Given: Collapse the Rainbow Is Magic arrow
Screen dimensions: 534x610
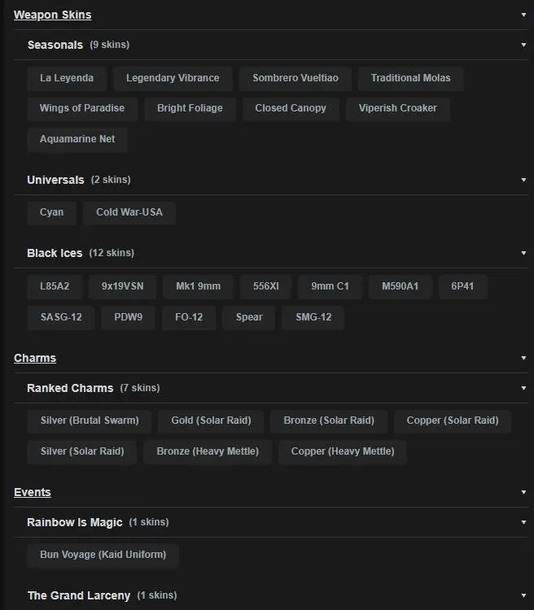Looking at the screenshot, I should point(523,522).
